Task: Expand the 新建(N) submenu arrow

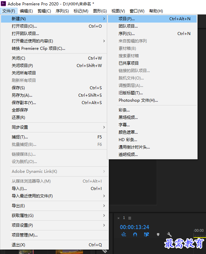Action: [x=104, y=19]
